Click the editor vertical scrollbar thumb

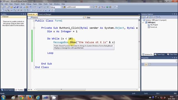pyautogui.click(x=139, y=42)
